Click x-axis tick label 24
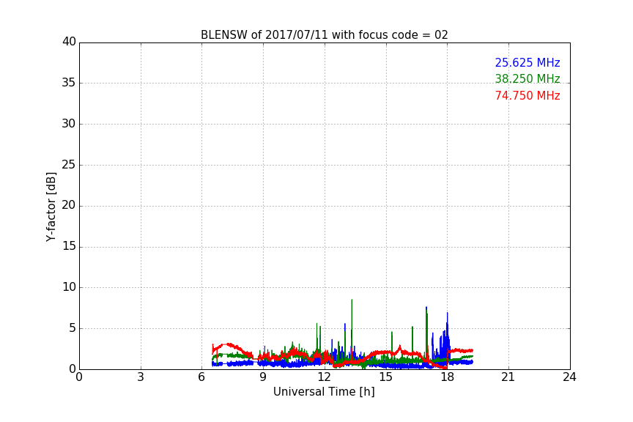633x422 pixels. pos(569,377)
